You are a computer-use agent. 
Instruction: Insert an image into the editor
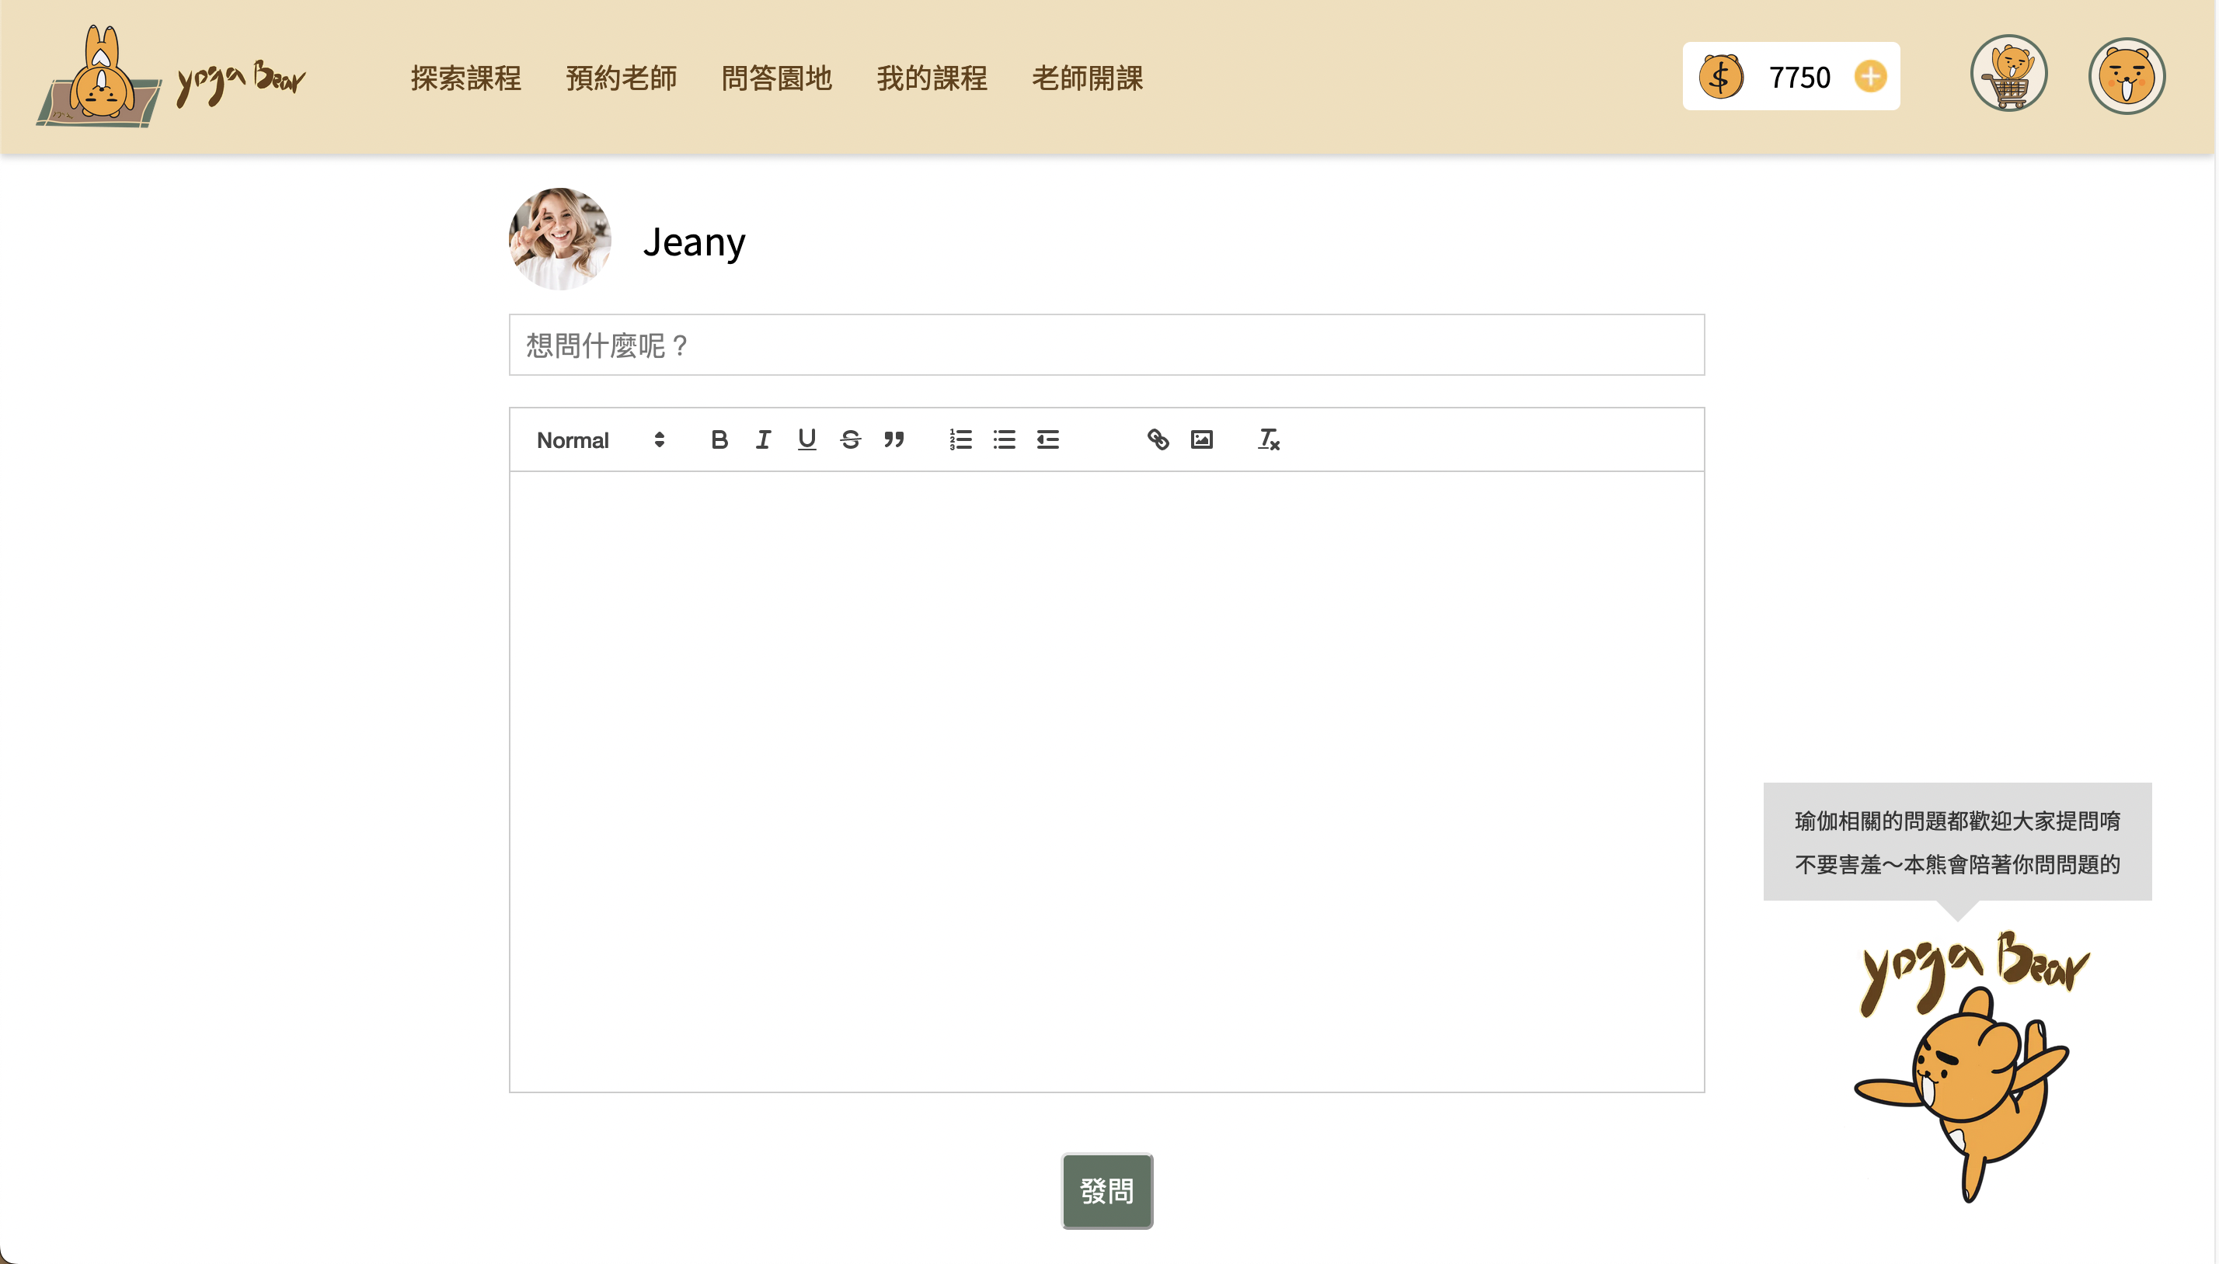tap(1201, 440)
